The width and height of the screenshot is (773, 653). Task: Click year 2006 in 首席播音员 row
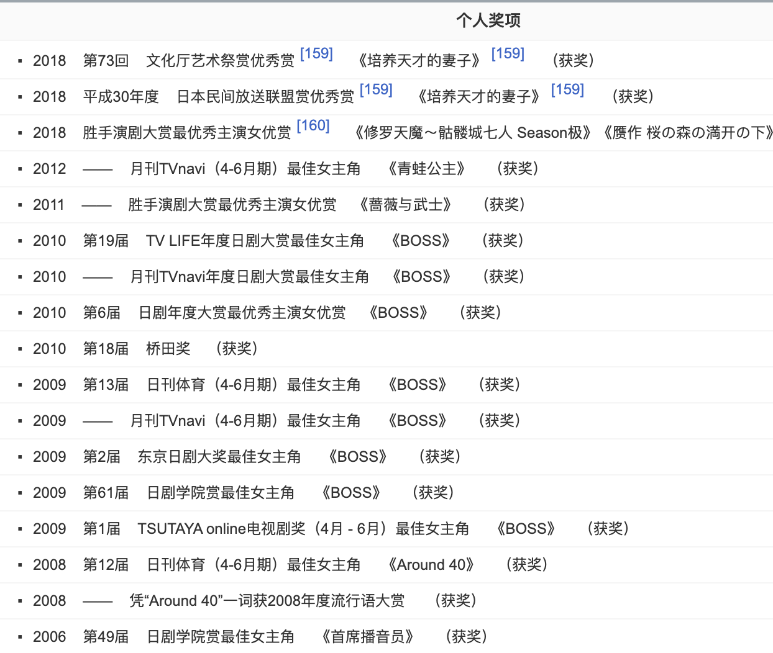49,637
